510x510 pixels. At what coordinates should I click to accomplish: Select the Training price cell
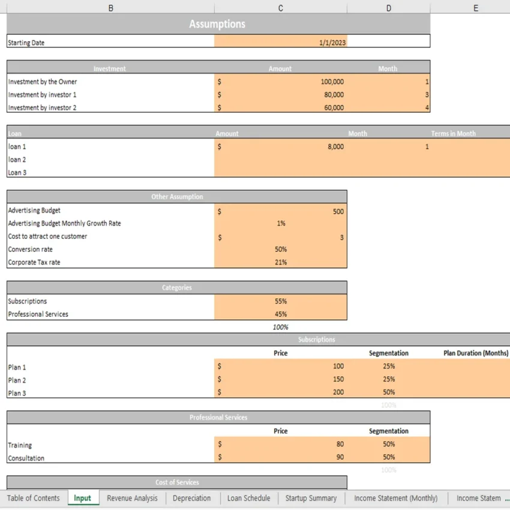pos(280,445)
